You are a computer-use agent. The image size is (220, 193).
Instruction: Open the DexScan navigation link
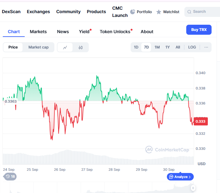coord(11,12)
